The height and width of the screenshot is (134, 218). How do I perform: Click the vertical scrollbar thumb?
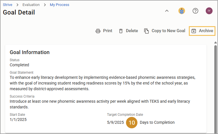[x=215, y=88]
